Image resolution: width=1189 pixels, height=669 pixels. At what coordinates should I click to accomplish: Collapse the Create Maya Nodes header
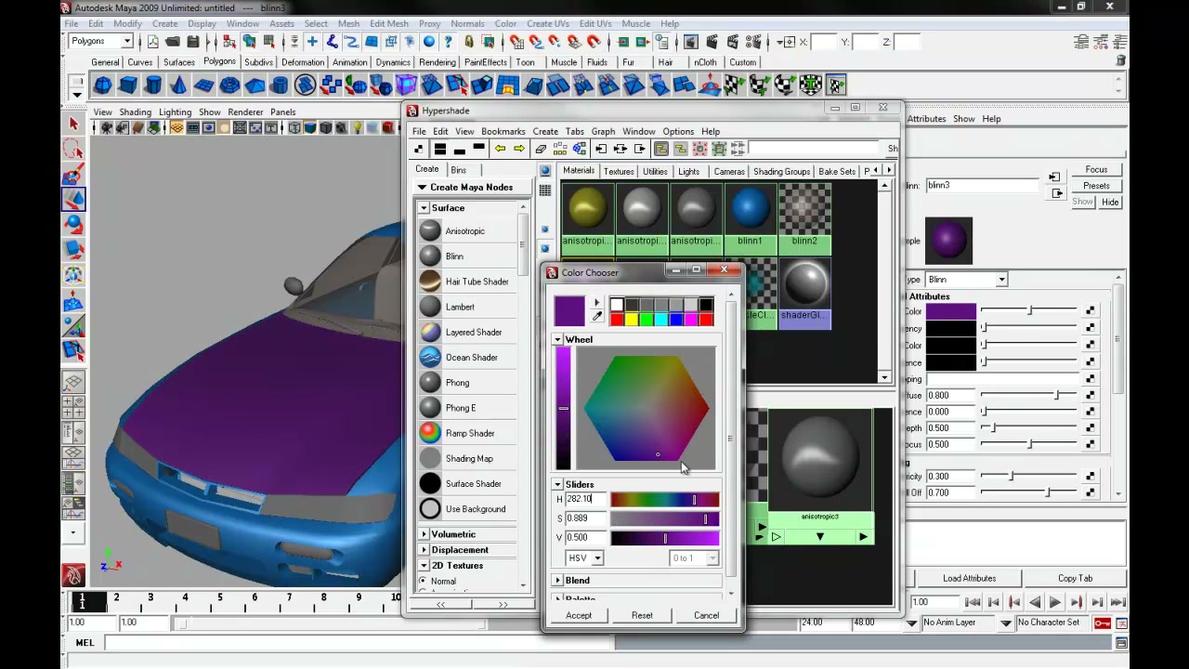click(x=422, y=188)
